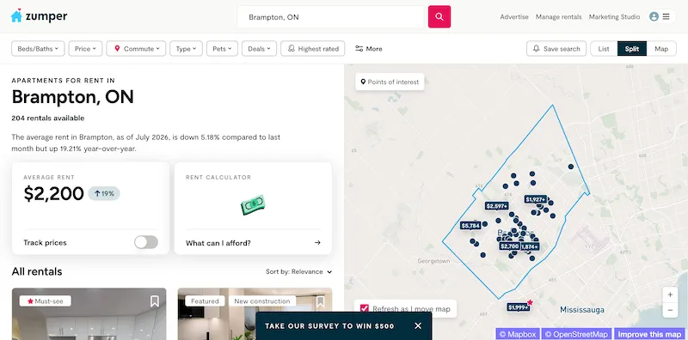688x340 pixels.
Task: Open the OpenStreetMap attribution link
Action: (x=576, y=334)
